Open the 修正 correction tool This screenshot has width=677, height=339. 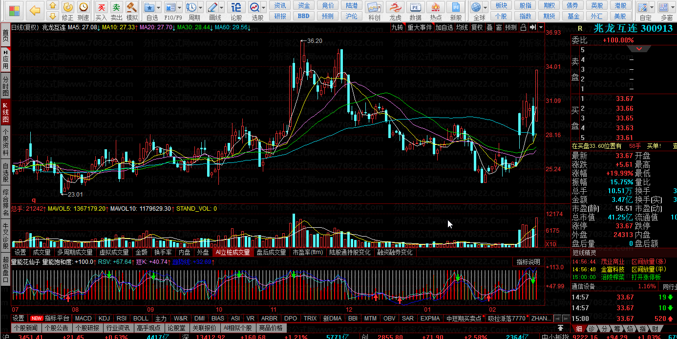click(x=68, y=11)
